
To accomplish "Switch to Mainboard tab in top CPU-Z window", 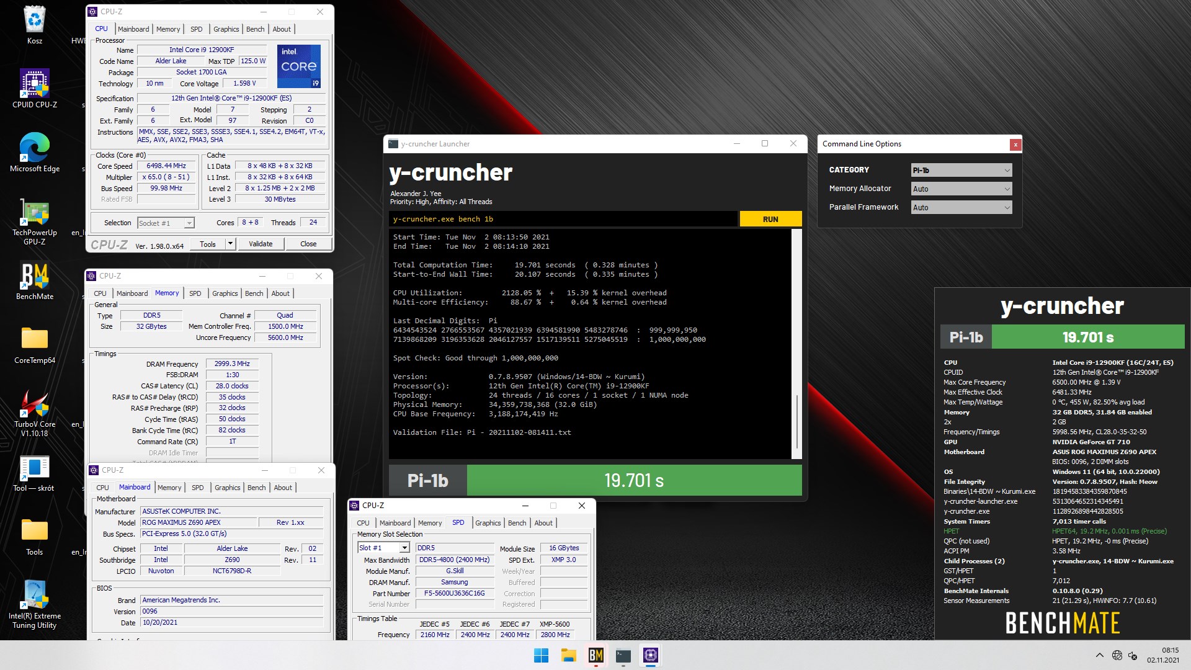I will tap(133, 29).
